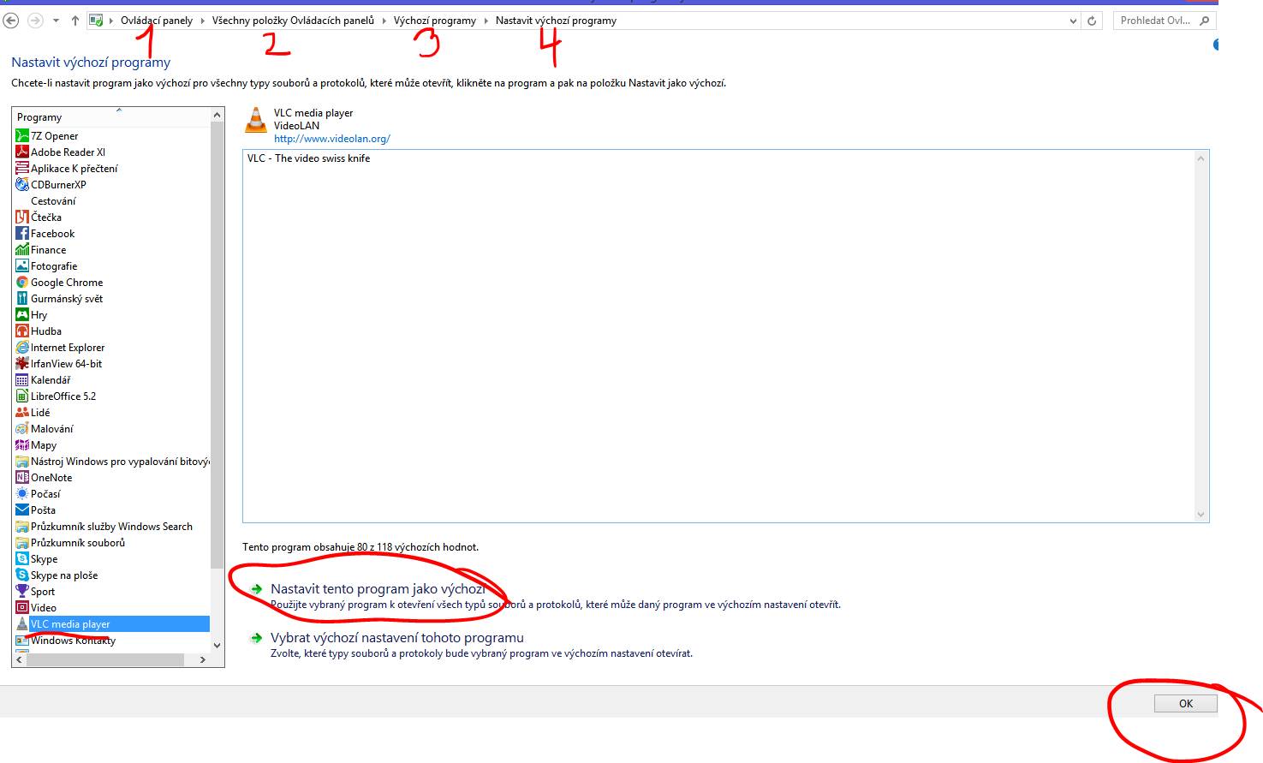1263x763 pixels.
Task: Expand the address bar history dropdown
Action: coord(1074,21)
